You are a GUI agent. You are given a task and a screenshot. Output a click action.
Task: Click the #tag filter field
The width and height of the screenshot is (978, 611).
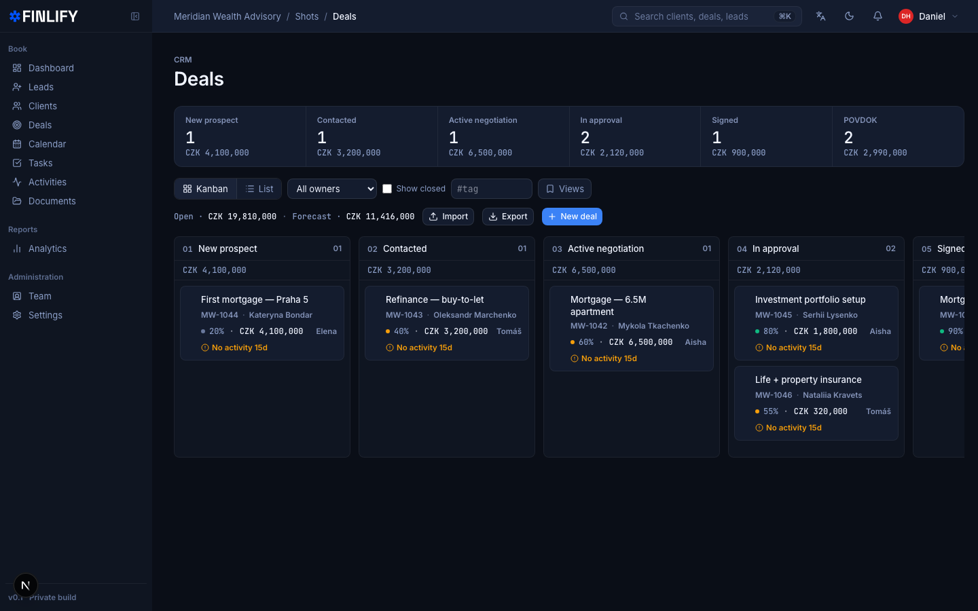492,189
